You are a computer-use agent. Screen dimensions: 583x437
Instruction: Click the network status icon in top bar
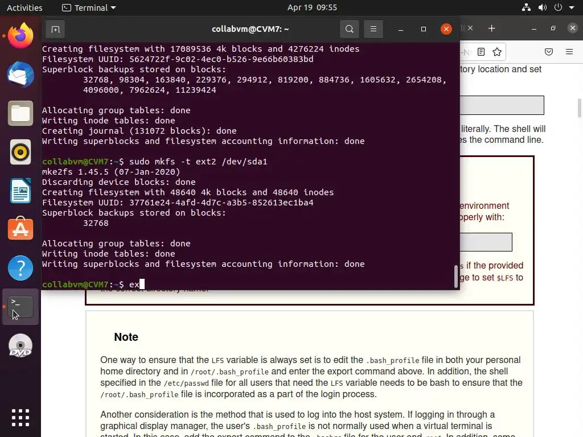tap(526, 7)
